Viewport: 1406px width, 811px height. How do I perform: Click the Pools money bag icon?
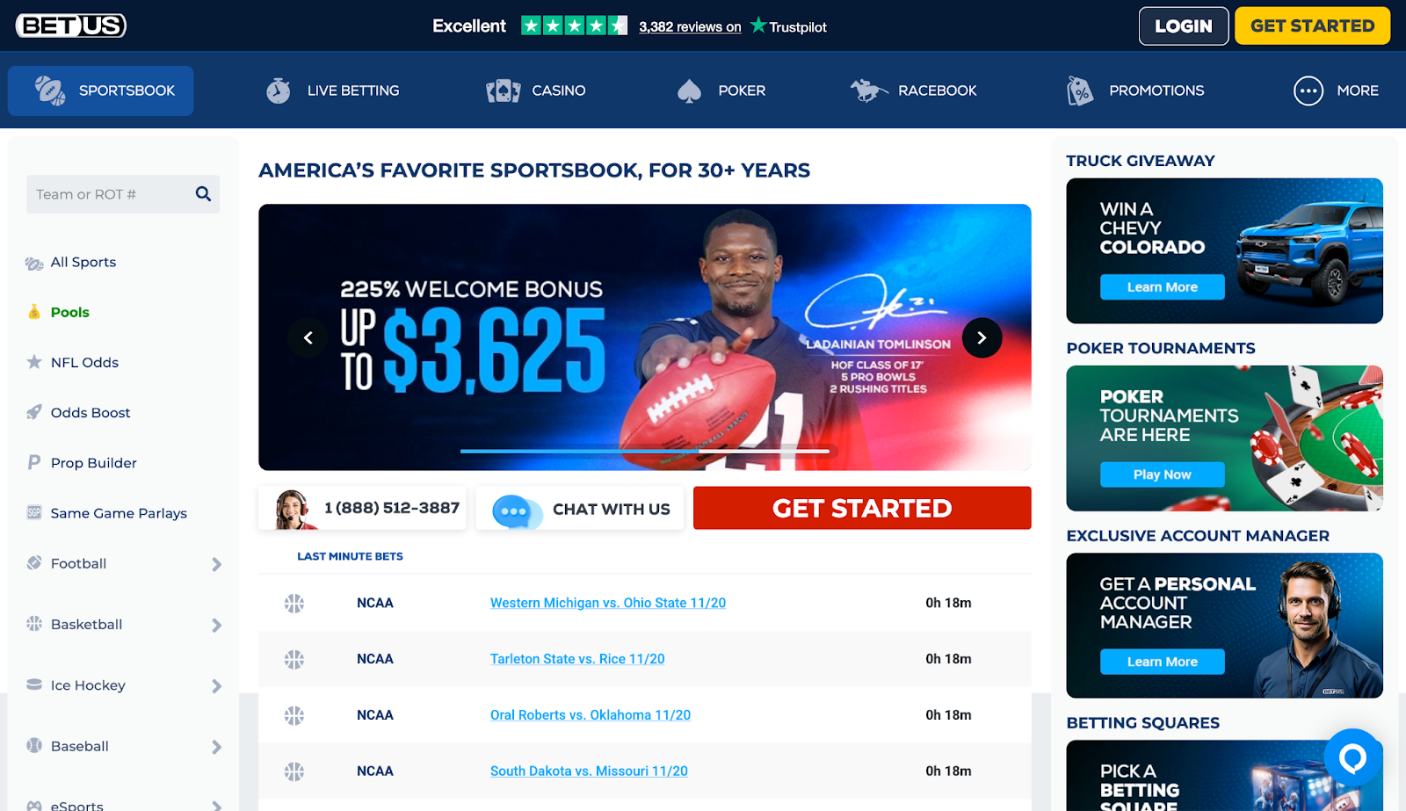(34, 312)
